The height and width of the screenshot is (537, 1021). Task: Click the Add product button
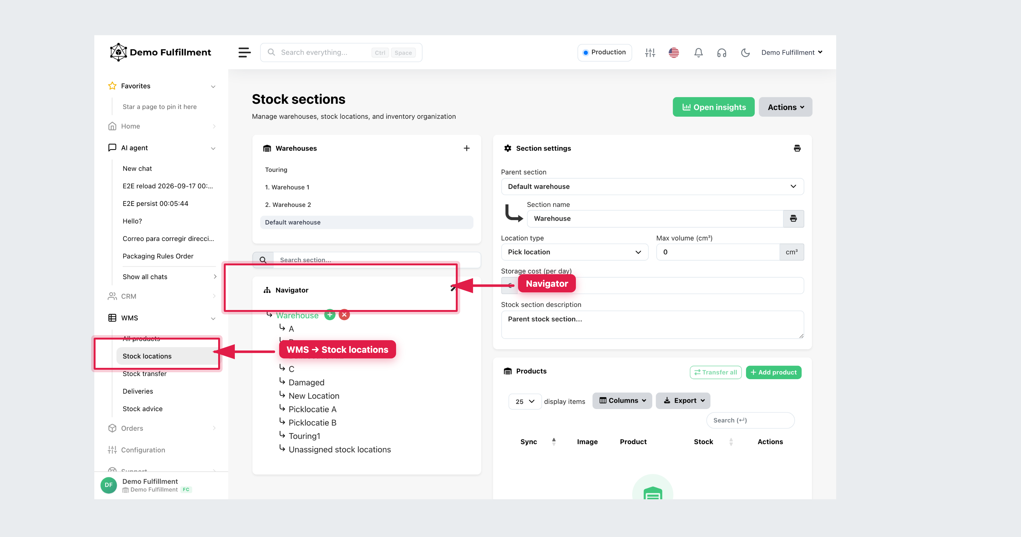(x=773, y=372)
